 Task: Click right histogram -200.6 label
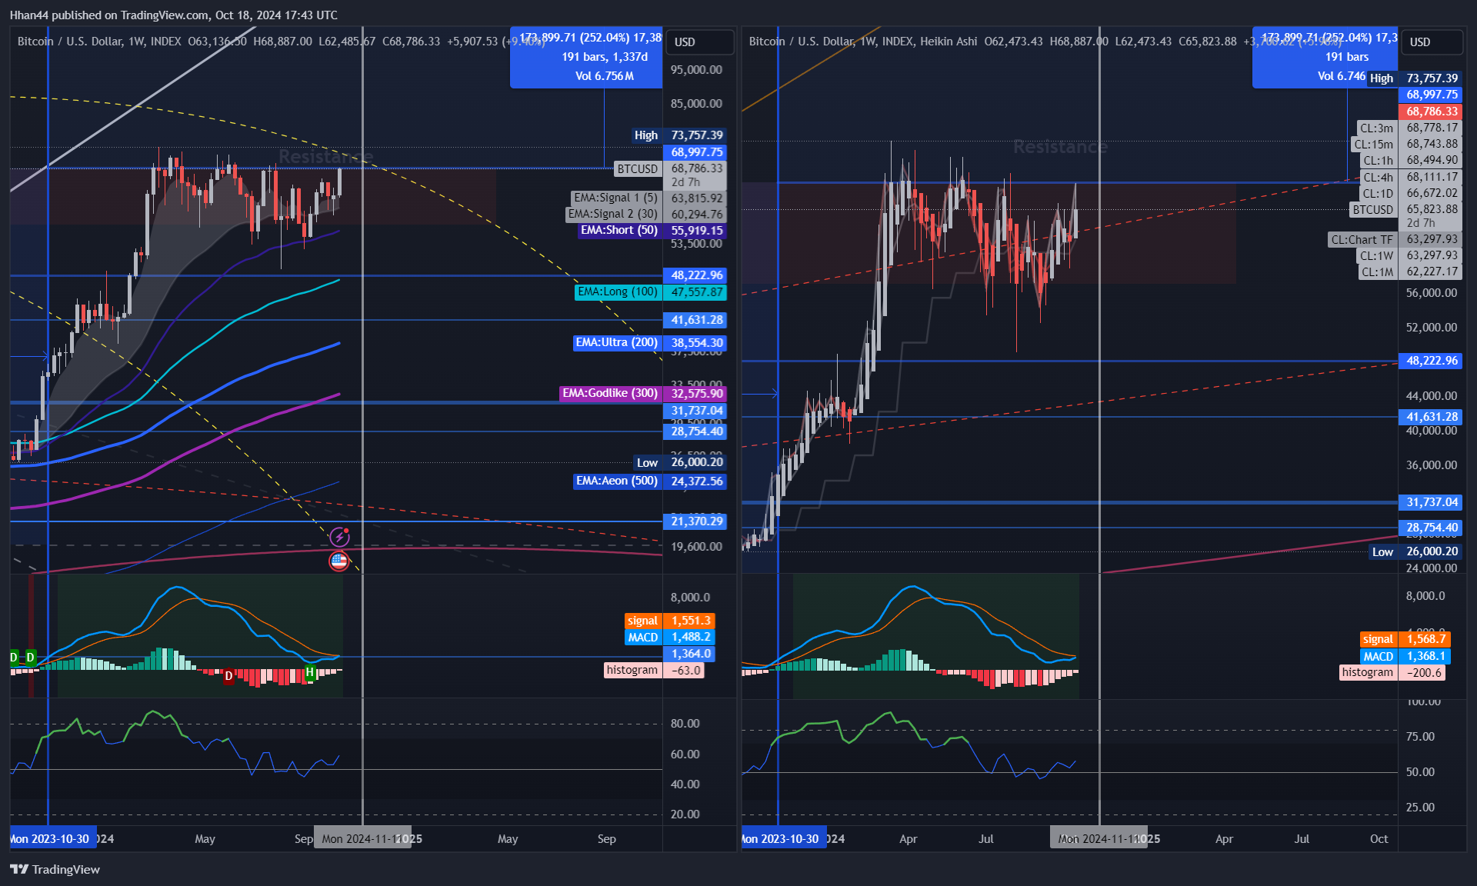(1392, 672)
